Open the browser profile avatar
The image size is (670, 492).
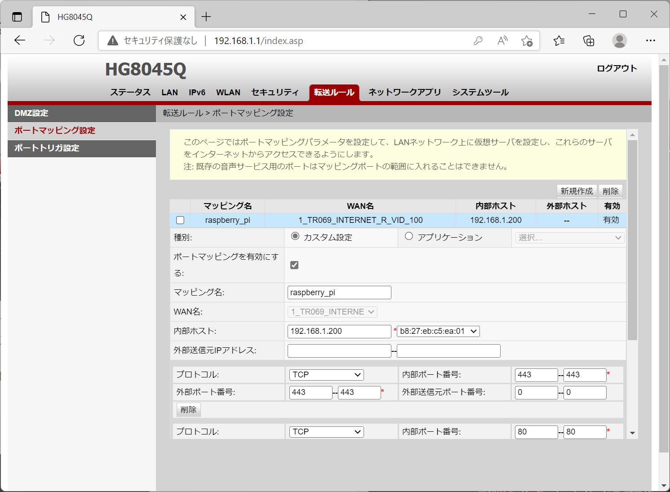[620, 41]
